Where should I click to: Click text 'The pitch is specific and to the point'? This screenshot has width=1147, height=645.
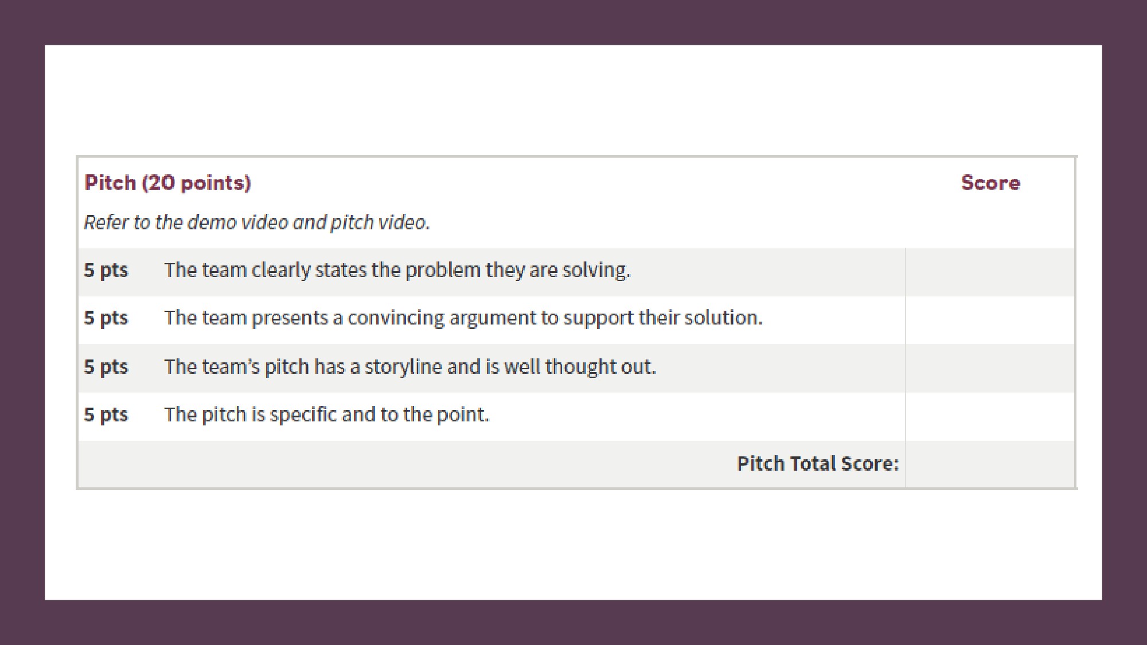(327, 414)
